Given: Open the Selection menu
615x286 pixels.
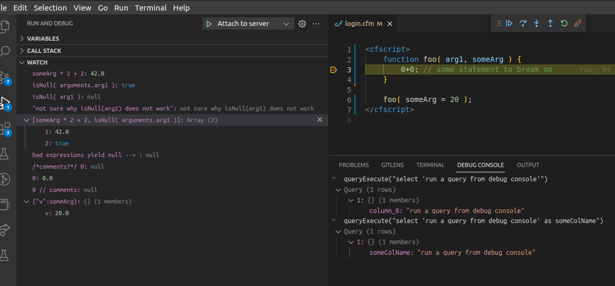Looking at the screenshot, I should point(50,8).
